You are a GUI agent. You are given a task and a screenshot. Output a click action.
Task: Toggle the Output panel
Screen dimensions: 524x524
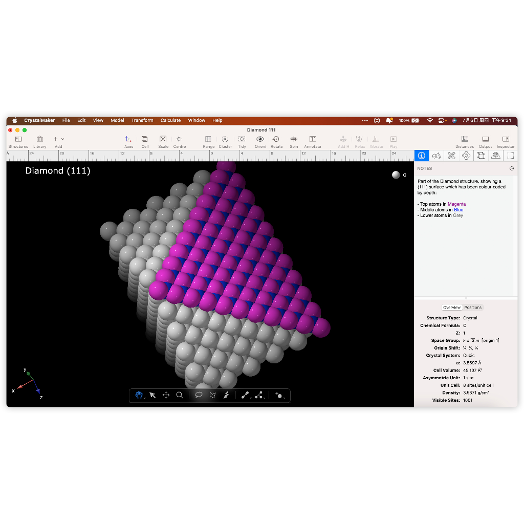485,139
